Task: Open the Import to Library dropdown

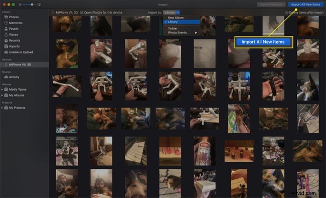Action: tap(172, 12)
